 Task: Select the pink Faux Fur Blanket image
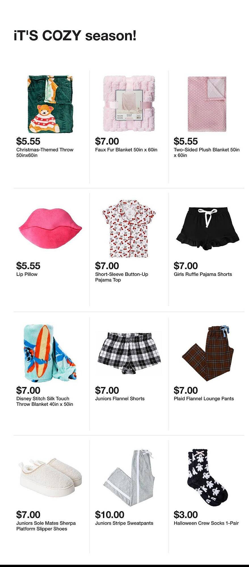point(129,103)
